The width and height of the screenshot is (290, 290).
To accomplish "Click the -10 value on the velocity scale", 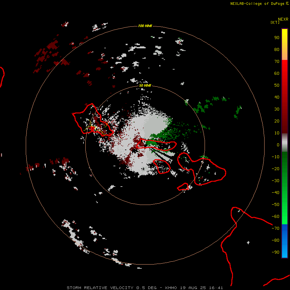I will coord(275,157).
